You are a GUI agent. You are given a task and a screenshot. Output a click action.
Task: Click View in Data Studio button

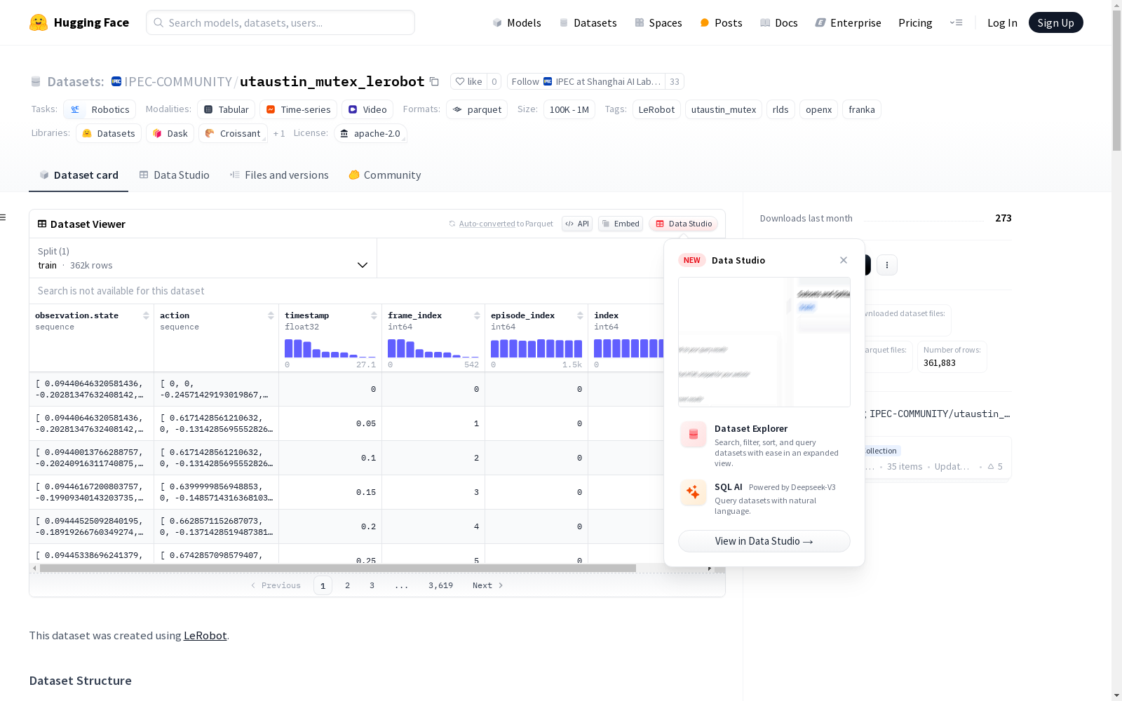click(x=764, y=541)
